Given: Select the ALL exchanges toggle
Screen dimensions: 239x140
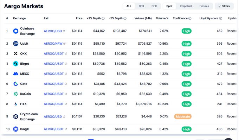Looking at the screenshot, I should [x=129, y=6].
